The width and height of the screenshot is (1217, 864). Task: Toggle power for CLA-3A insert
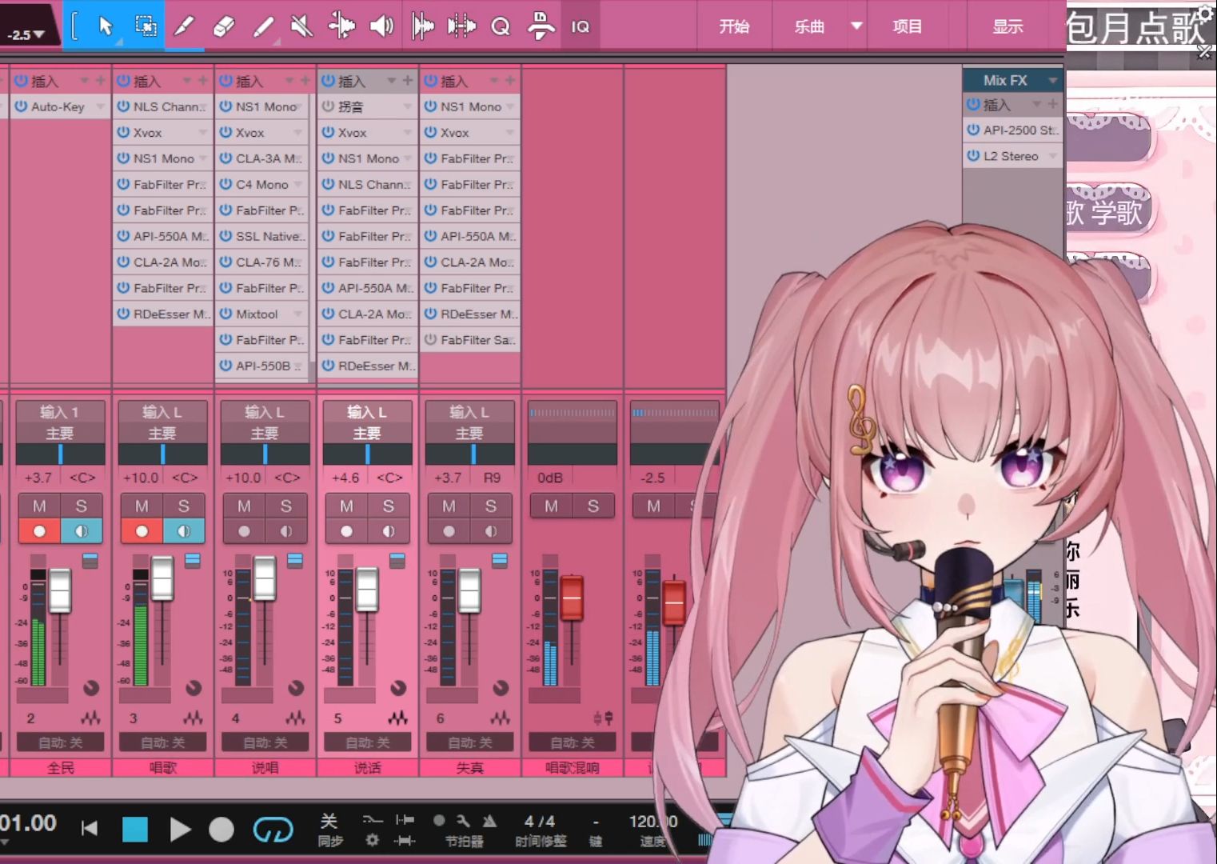pos(225,158)
